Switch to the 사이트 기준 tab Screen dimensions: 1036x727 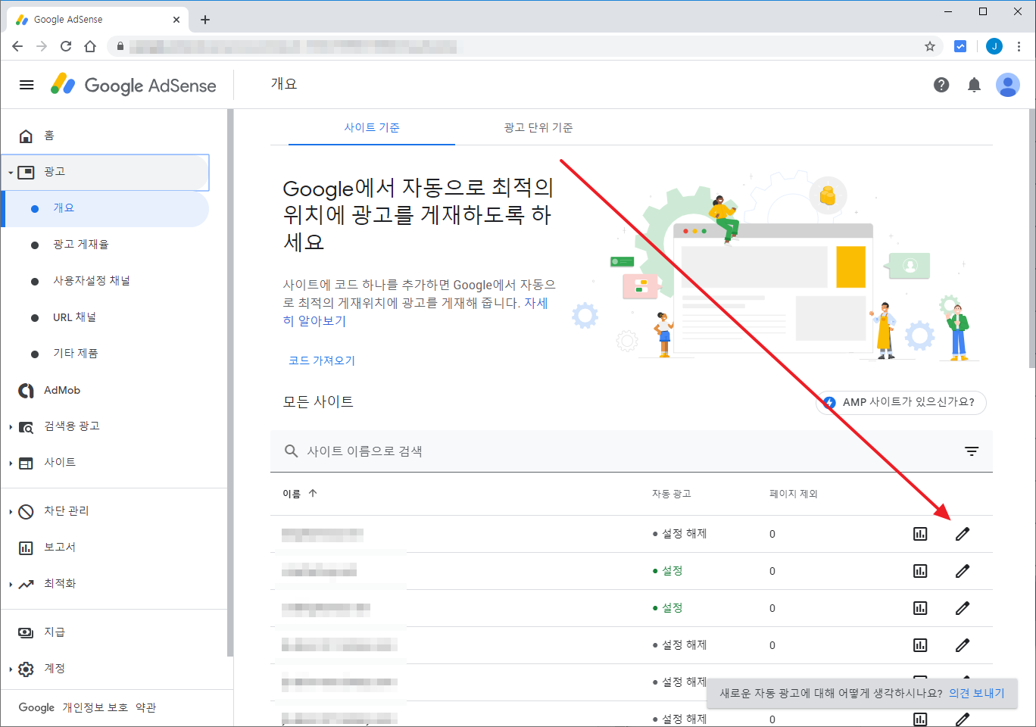pyautogui.click(x=372, y=127)
